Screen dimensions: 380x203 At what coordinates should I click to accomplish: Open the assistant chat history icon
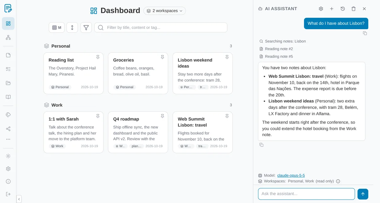(x=343, y=9)
